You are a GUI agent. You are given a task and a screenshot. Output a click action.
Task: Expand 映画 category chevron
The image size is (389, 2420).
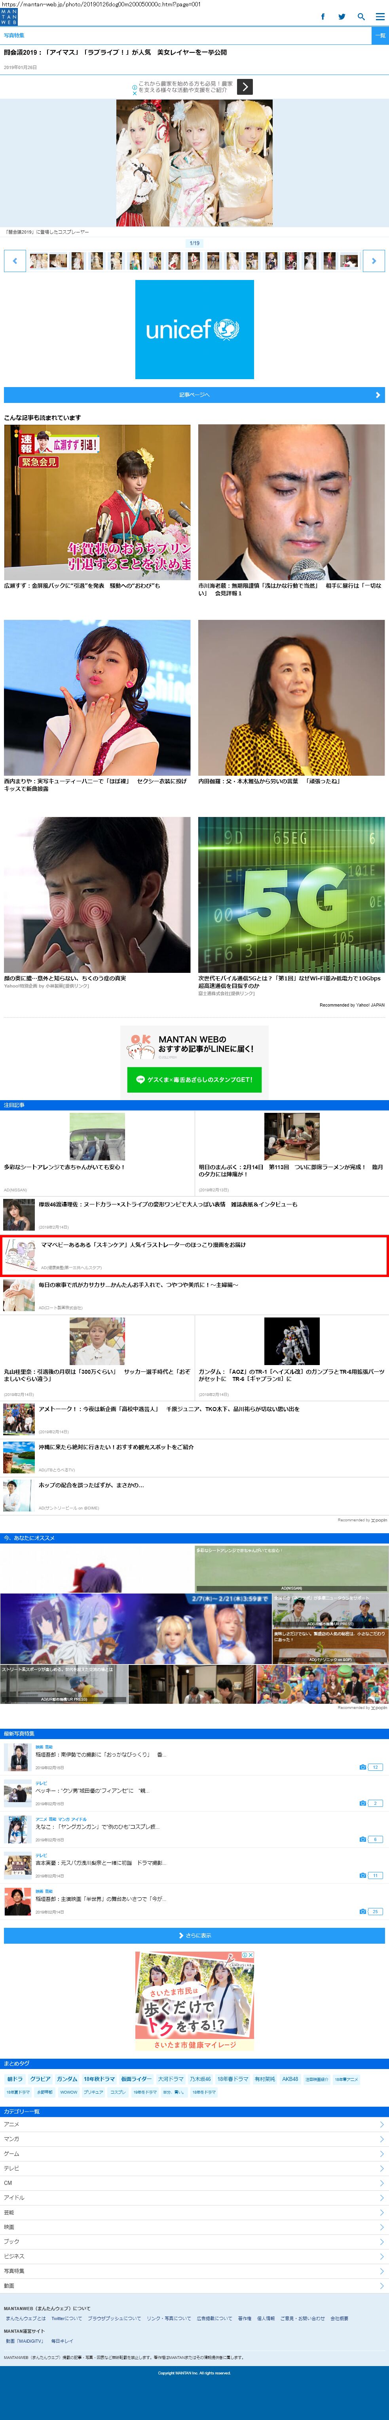(381, 2226)
